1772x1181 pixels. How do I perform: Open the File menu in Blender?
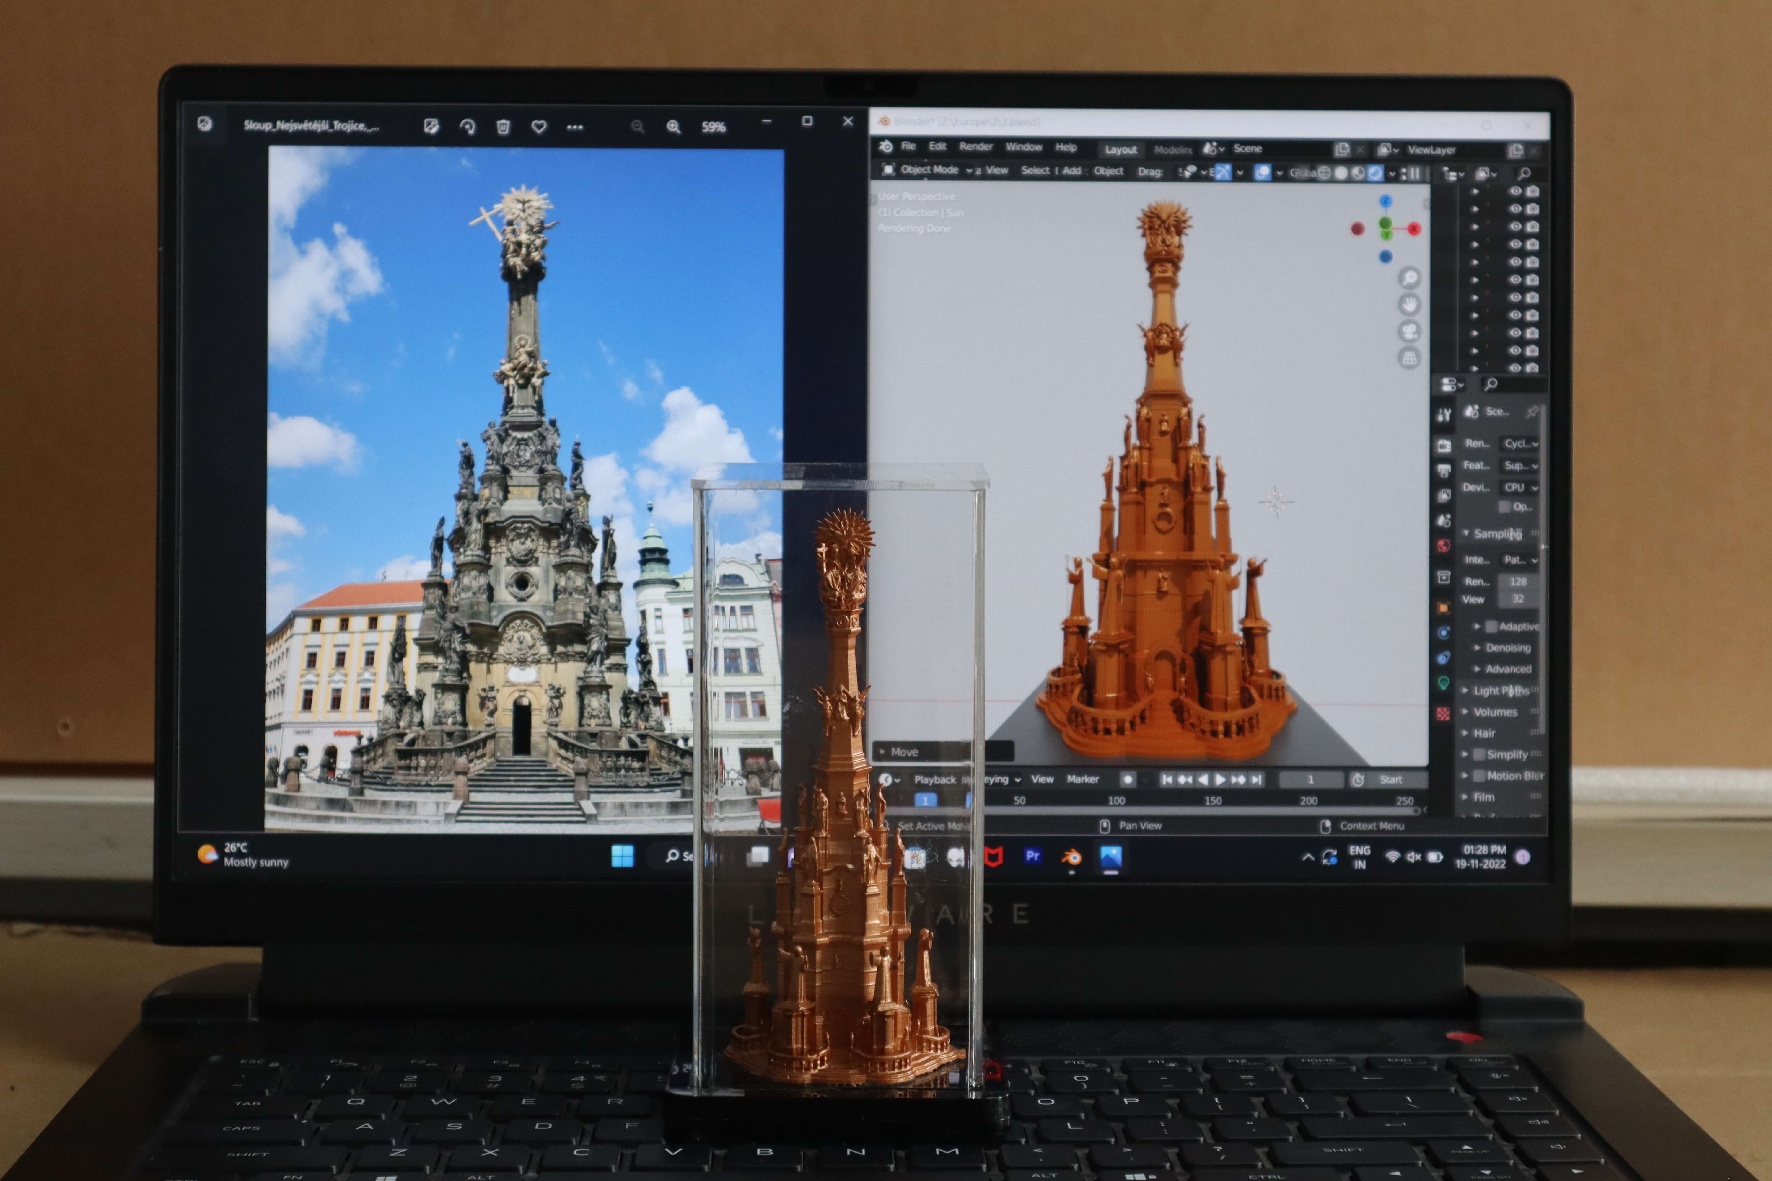[x=909, y=146]
